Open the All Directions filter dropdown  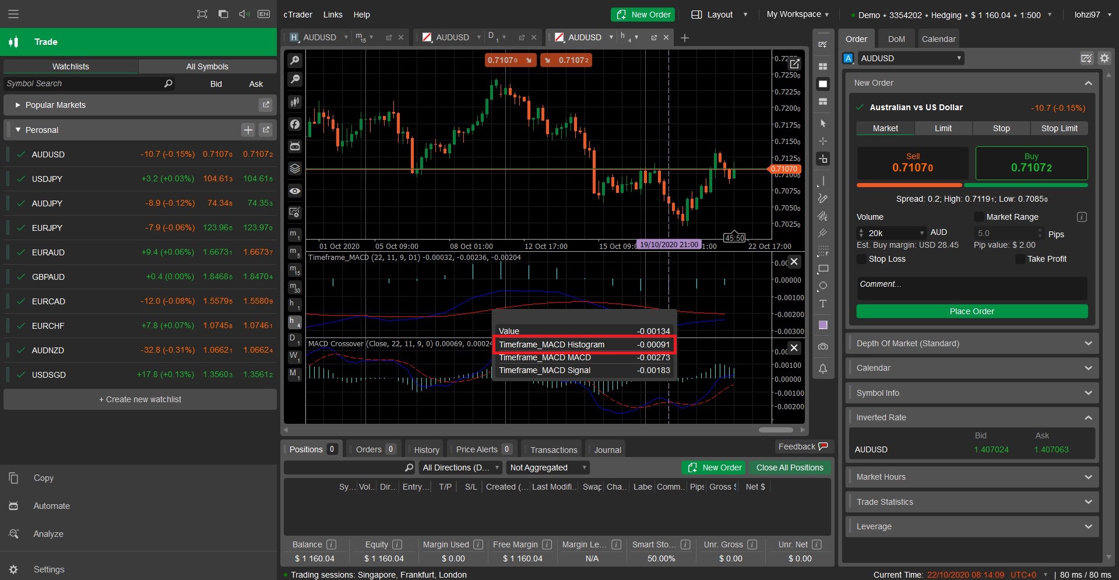461,467
